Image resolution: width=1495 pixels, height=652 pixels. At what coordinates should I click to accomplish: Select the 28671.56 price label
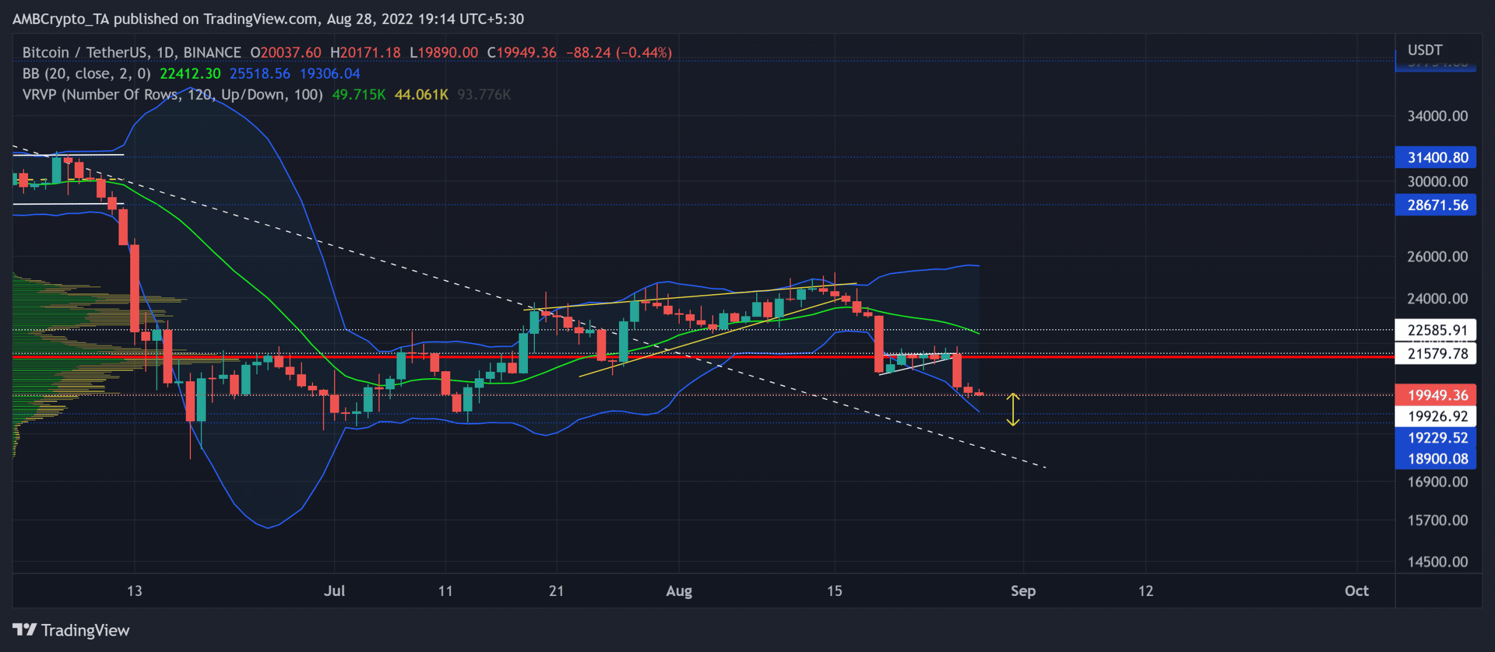coord(1435,205)
